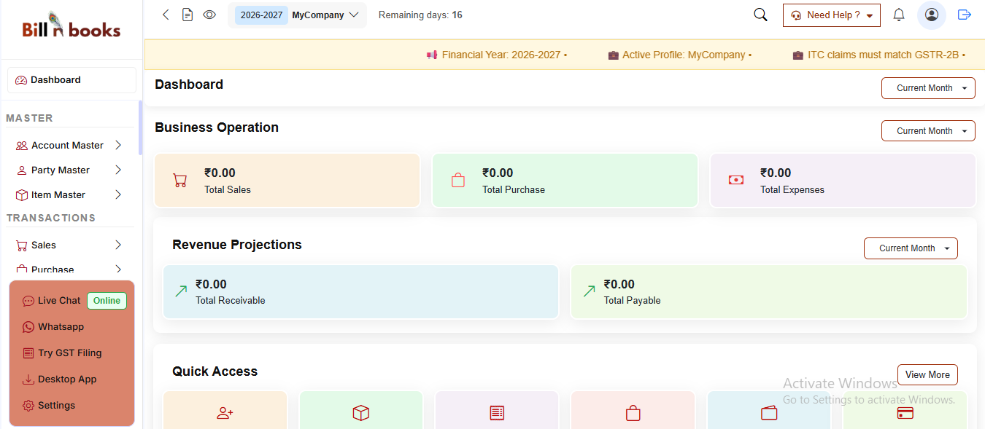Open the payment card quick access card
Image resolution: width=985 pixels, height=429 pixels.
point(905,410)
